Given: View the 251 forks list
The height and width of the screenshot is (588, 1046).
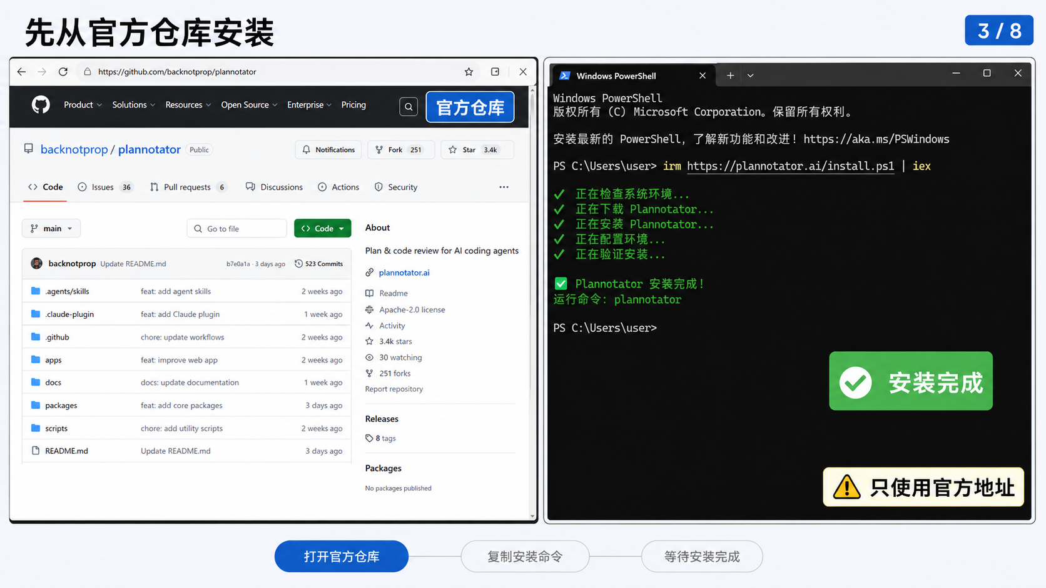Looking at the screenshot, I should (x=395, y=373).
